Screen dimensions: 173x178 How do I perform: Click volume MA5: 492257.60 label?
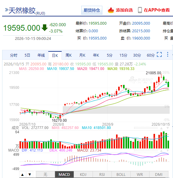click(x=65, y=128)
